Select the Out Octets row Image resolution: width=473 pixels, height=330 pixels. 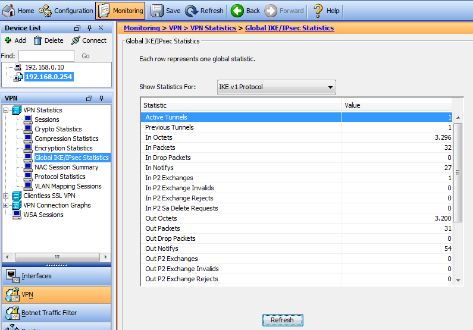(x=296, y=218)
